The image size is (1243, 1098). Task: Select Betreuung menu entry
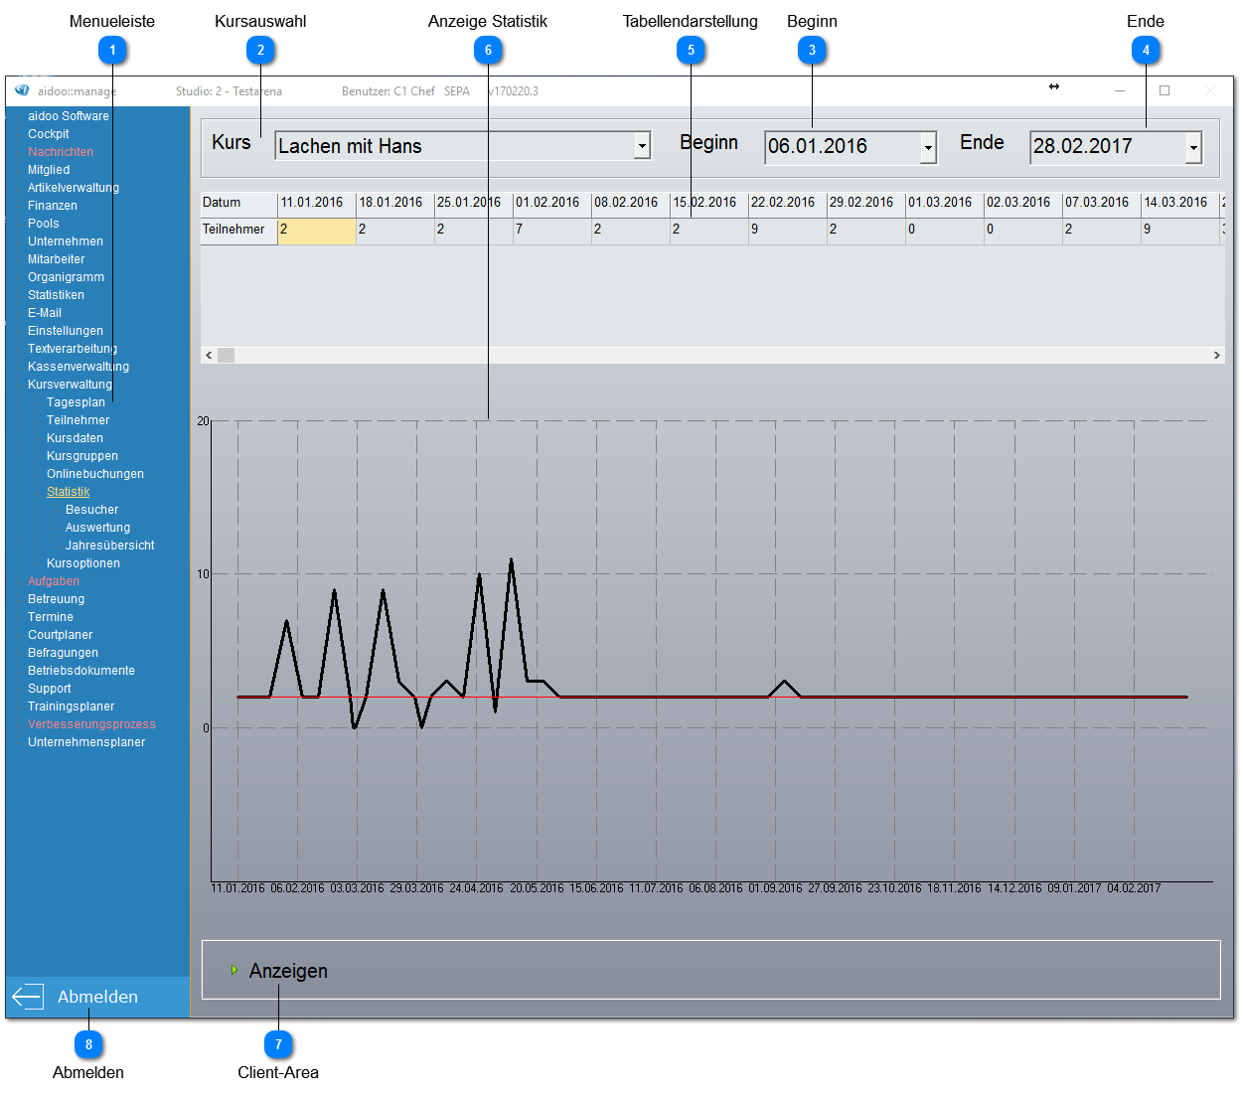click(x=57, y=599)
